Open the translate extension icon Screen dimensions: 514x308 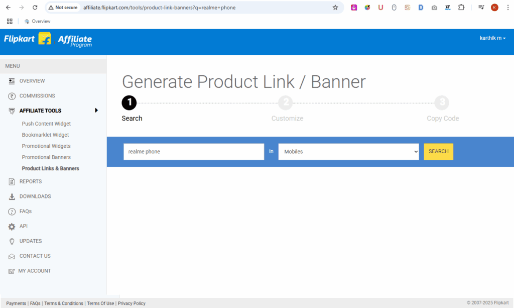pyautogui.click(x=447, y=7)
